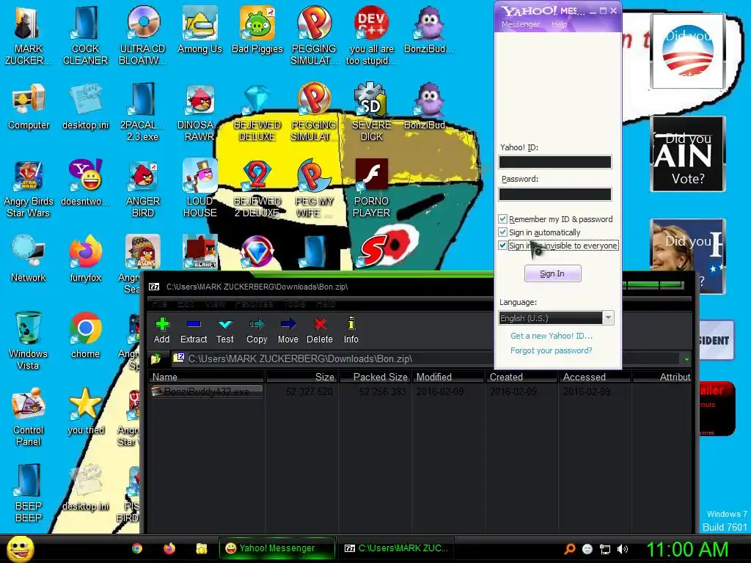
Task: Select the furryfox Firefox desktop icon
Action: [x=85, y=259]
